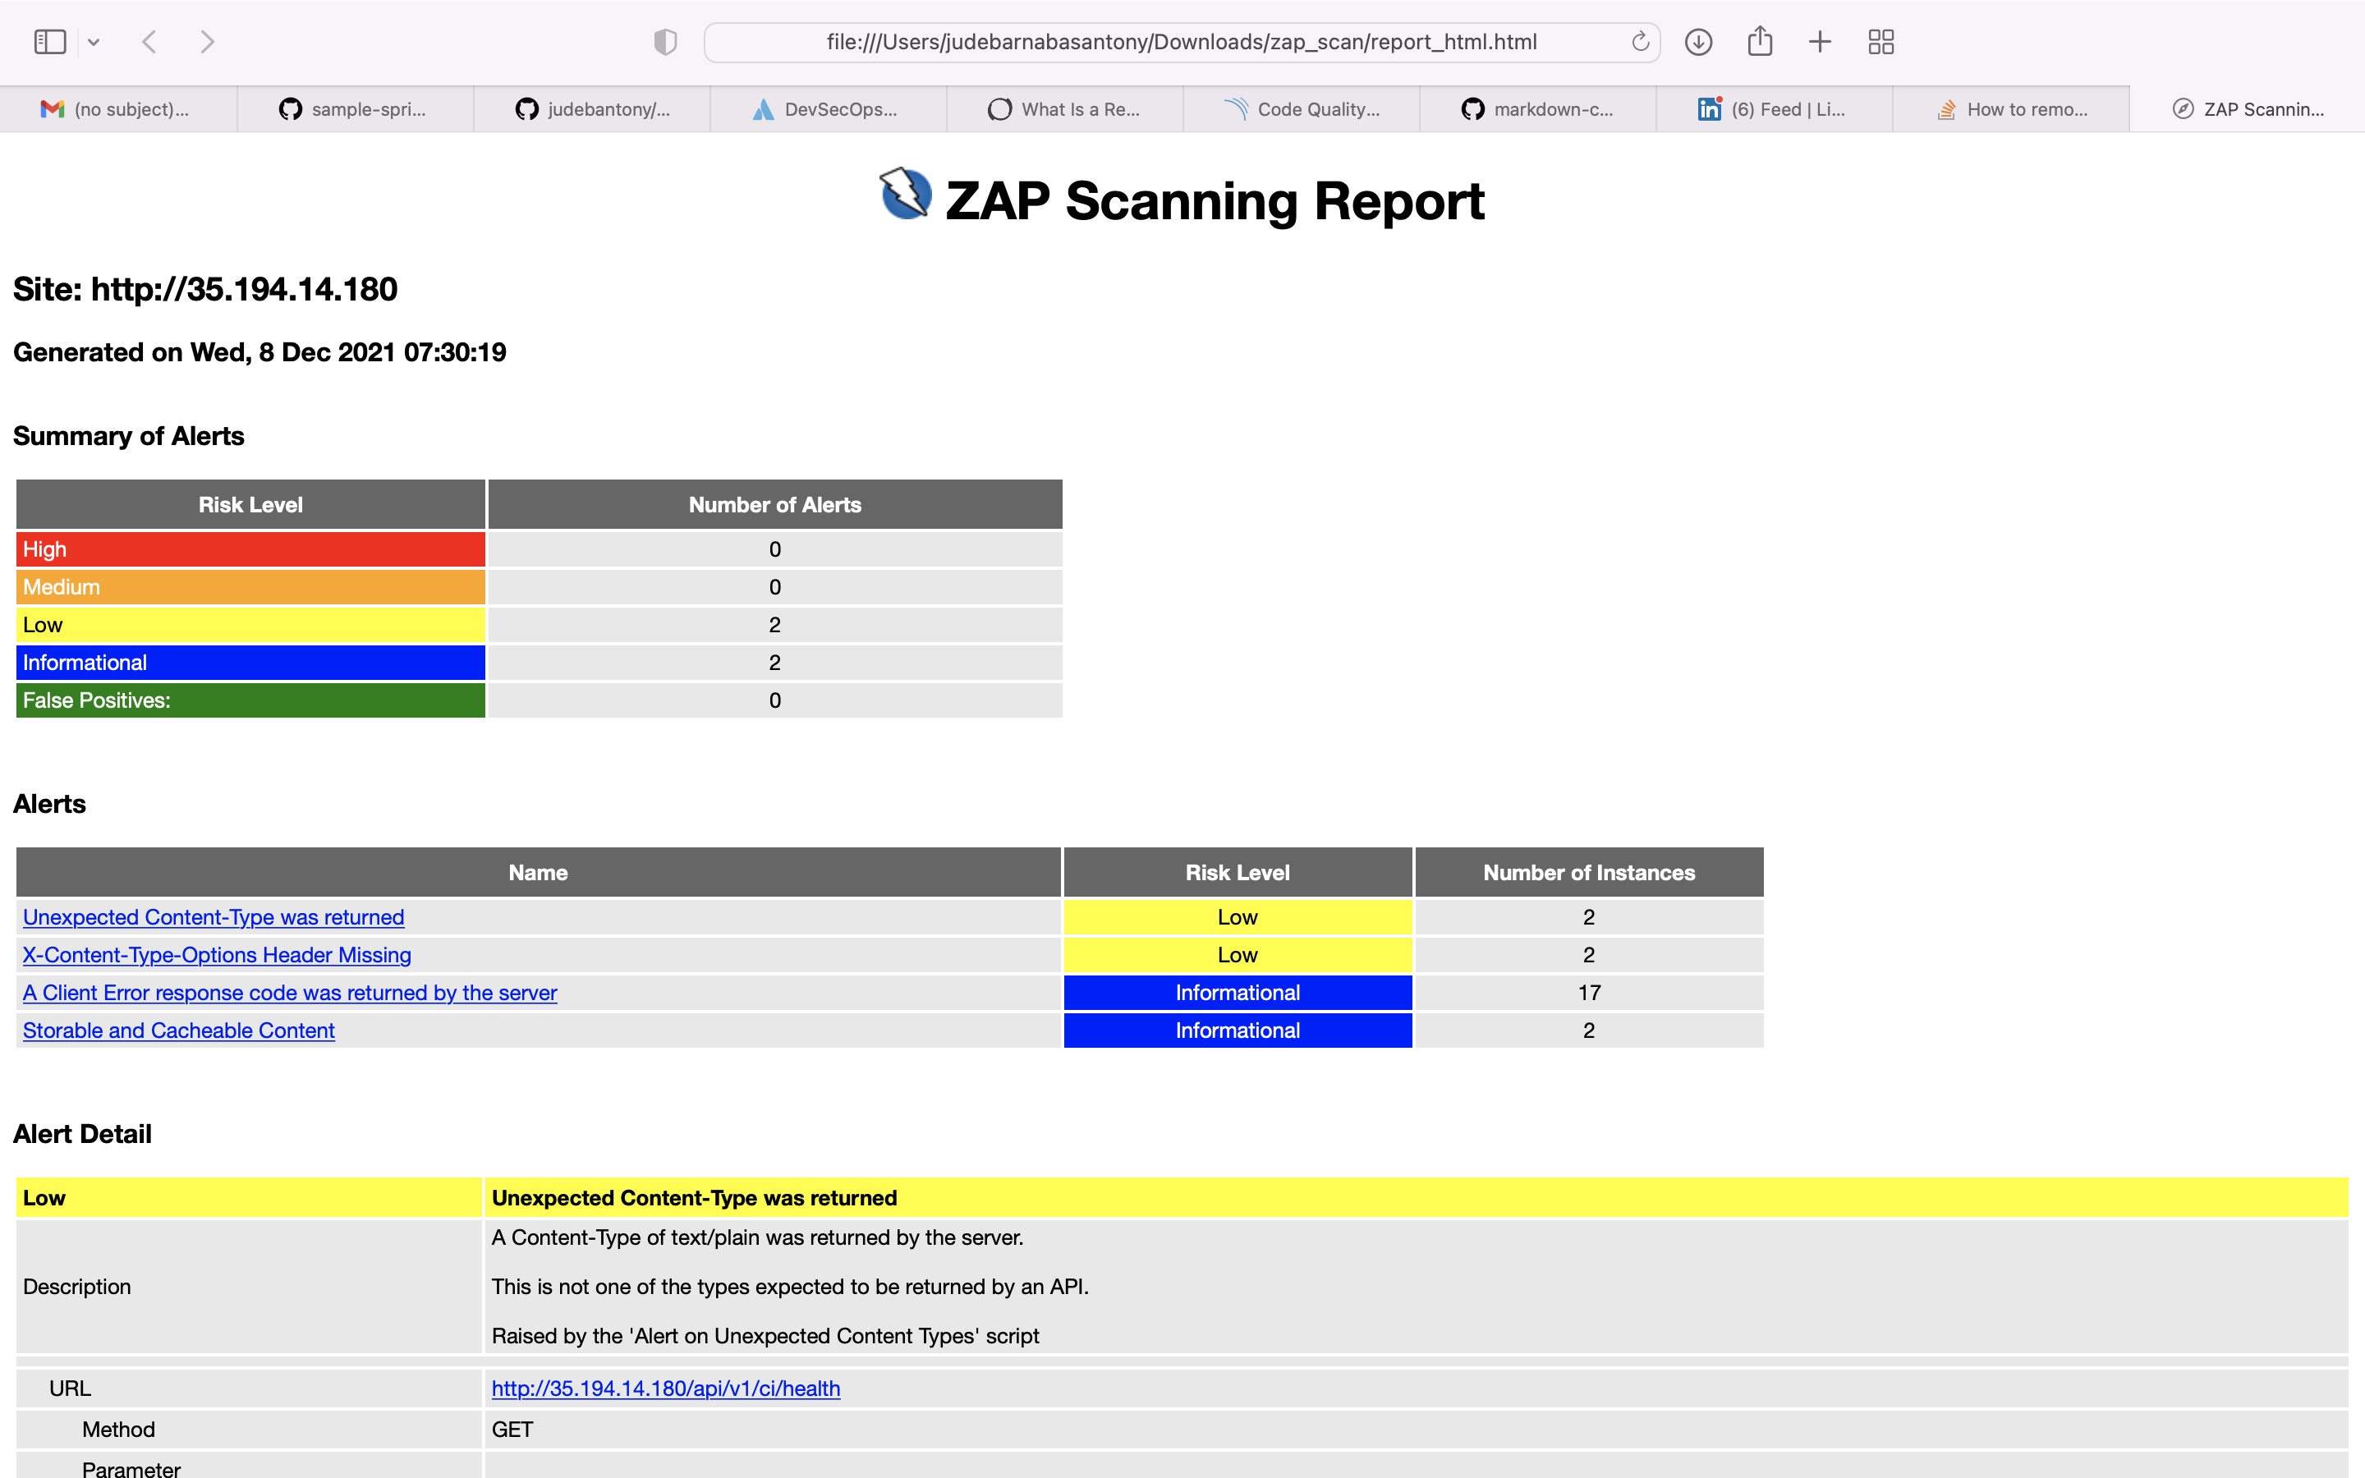This screenshot has width=2365, height=1478.
Task: Switch to the DevSecOps tab
Action: 828,109
